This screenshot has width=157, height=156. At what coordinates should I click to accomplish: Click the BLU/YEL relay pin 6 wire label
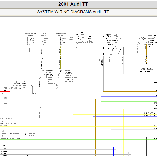pos(100,62)
